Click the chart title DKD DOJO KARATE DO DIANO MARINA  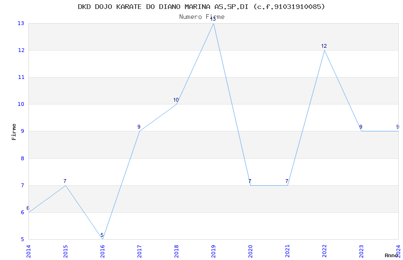point(201,7)
